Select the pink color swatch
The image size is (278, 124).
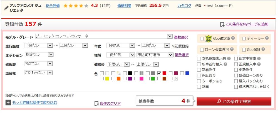(x=142, y=79)
